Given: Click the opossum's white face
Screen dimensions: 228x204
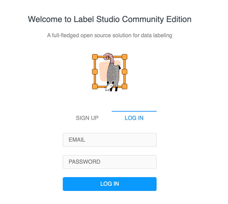Looking at the screenshot, I should click(110, 86).
